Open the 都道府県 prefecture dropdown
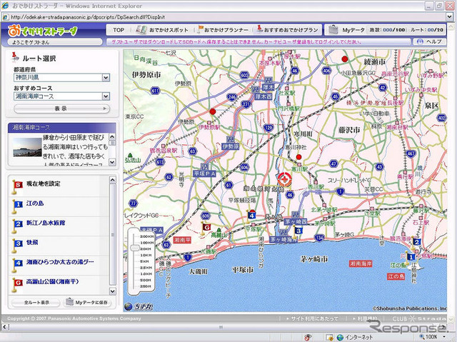 61,78
